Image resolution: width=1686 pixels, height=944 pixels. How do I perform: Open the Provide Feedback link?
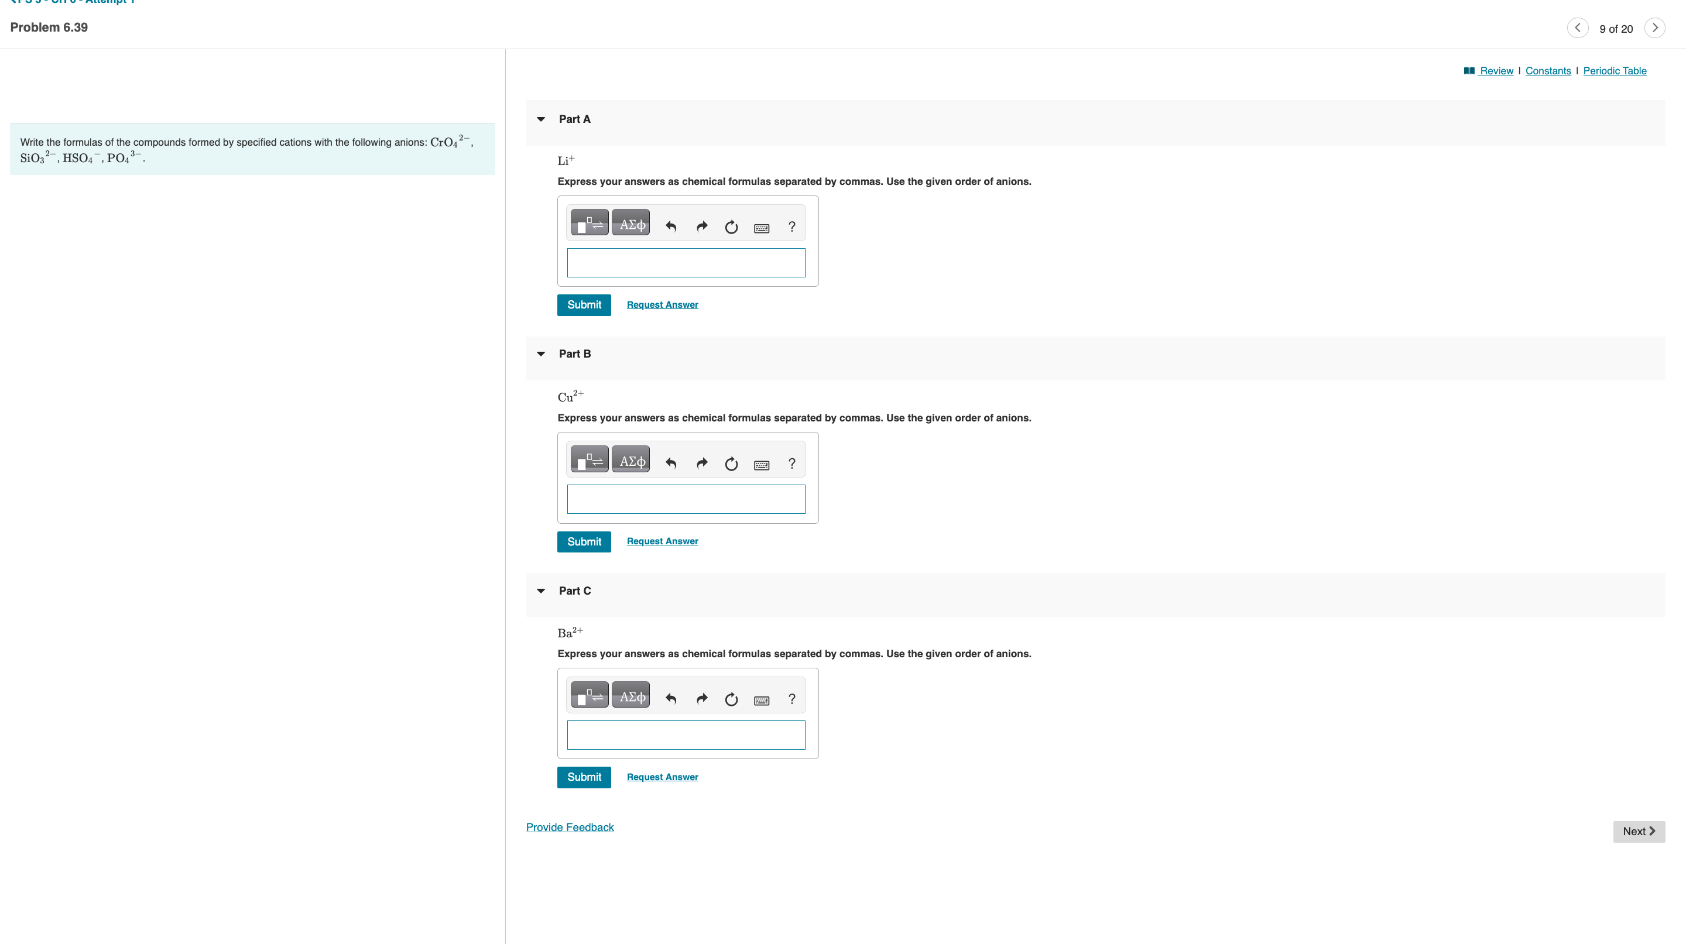[570, 827]
